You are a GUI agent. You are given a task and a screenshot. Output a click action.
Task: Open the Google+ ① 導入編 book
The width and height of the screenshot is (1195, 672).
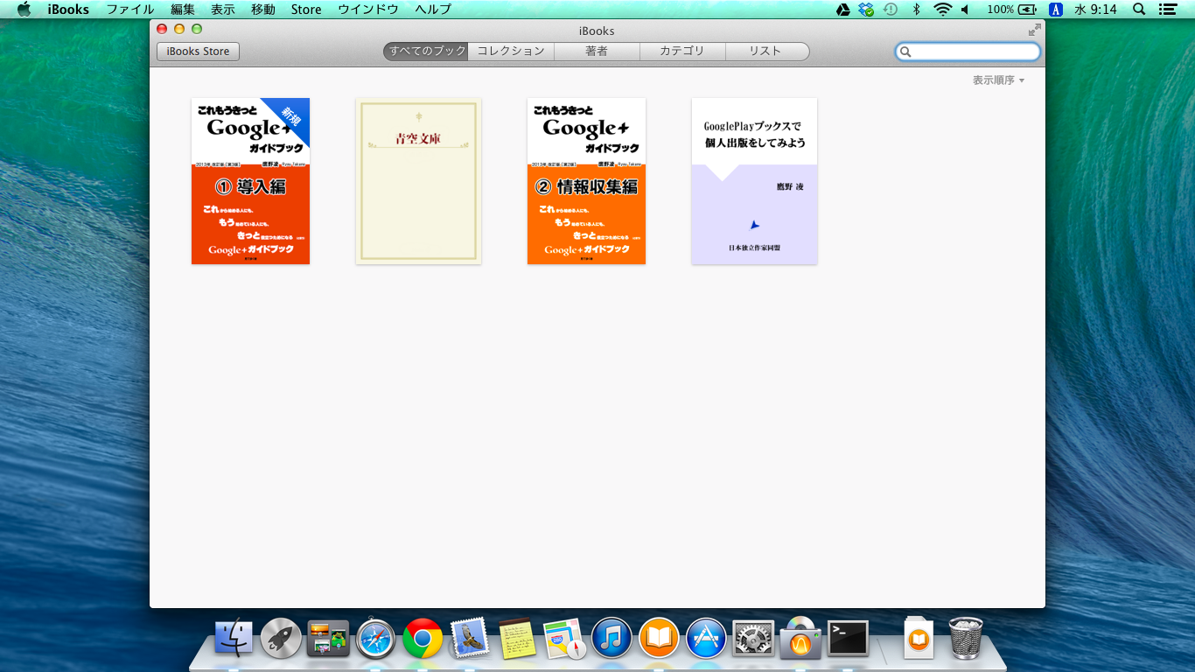pos(251,181)
